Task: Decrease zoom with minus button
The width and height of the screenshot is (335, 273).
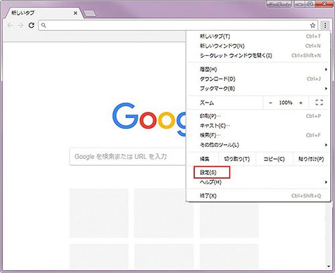Action: tap(271, 103)
